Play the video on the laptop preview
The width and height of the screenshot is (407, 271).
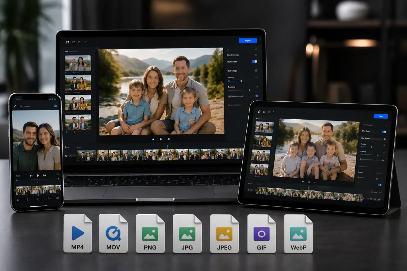pos(161,139)
